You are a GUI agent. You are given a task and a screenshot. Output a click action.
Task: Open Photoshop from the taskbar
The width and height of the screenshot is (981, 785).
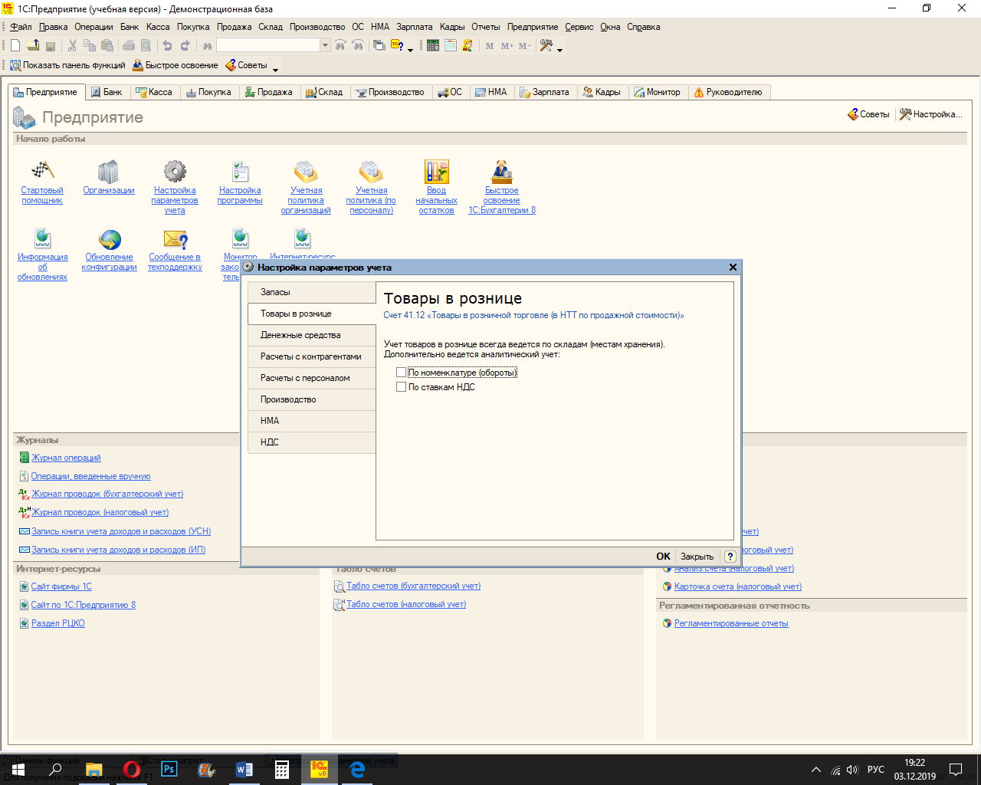[169, 770]
